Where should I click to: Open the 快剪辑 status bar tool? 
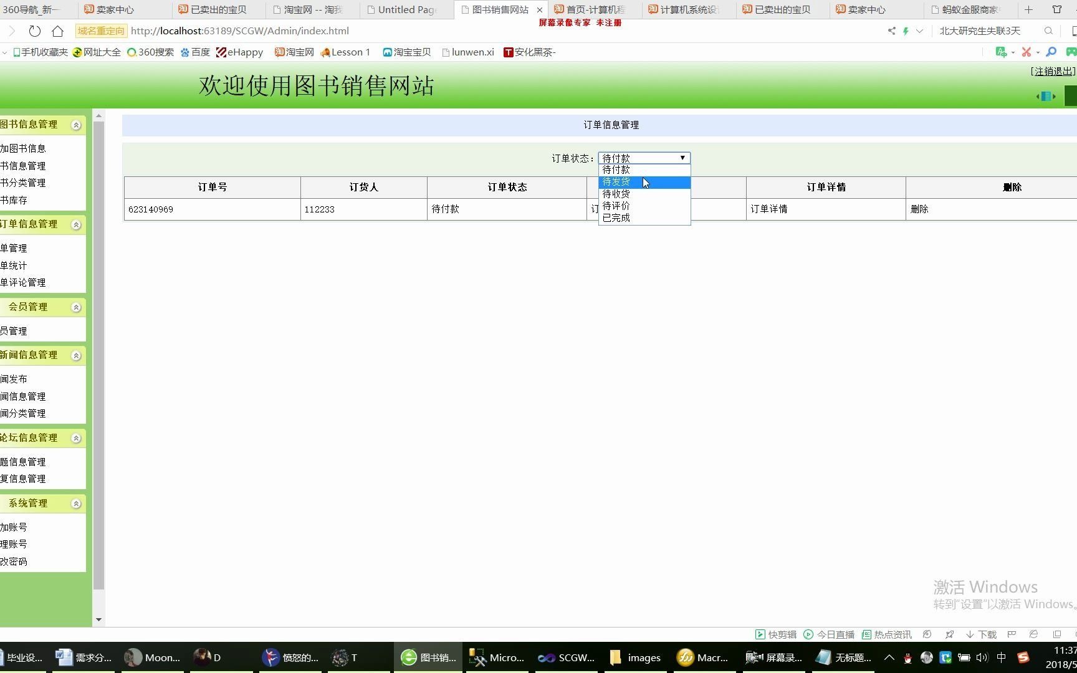coord(776,634)
